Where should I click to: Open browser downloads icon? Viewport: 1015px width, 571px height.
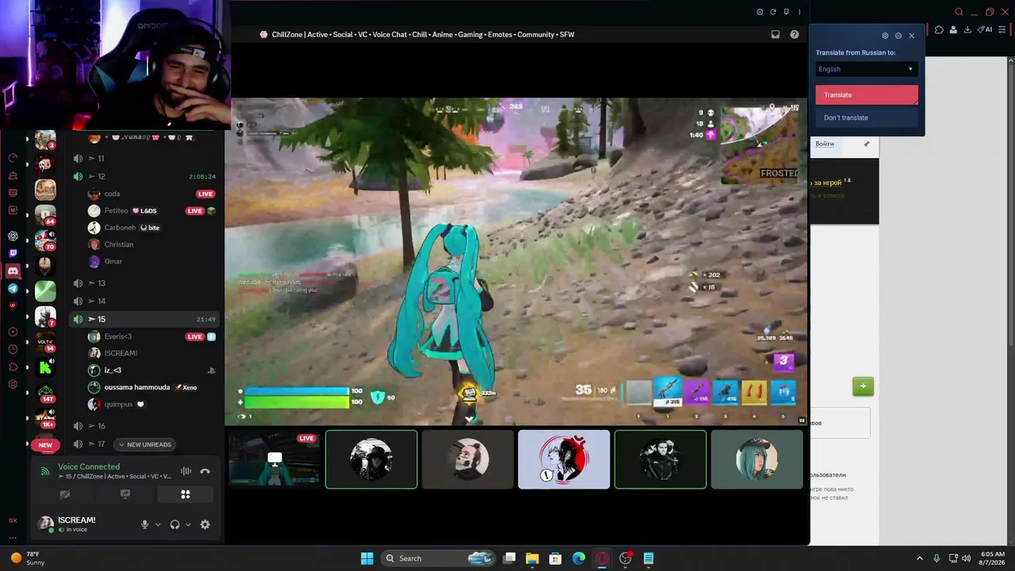[967, 30]
